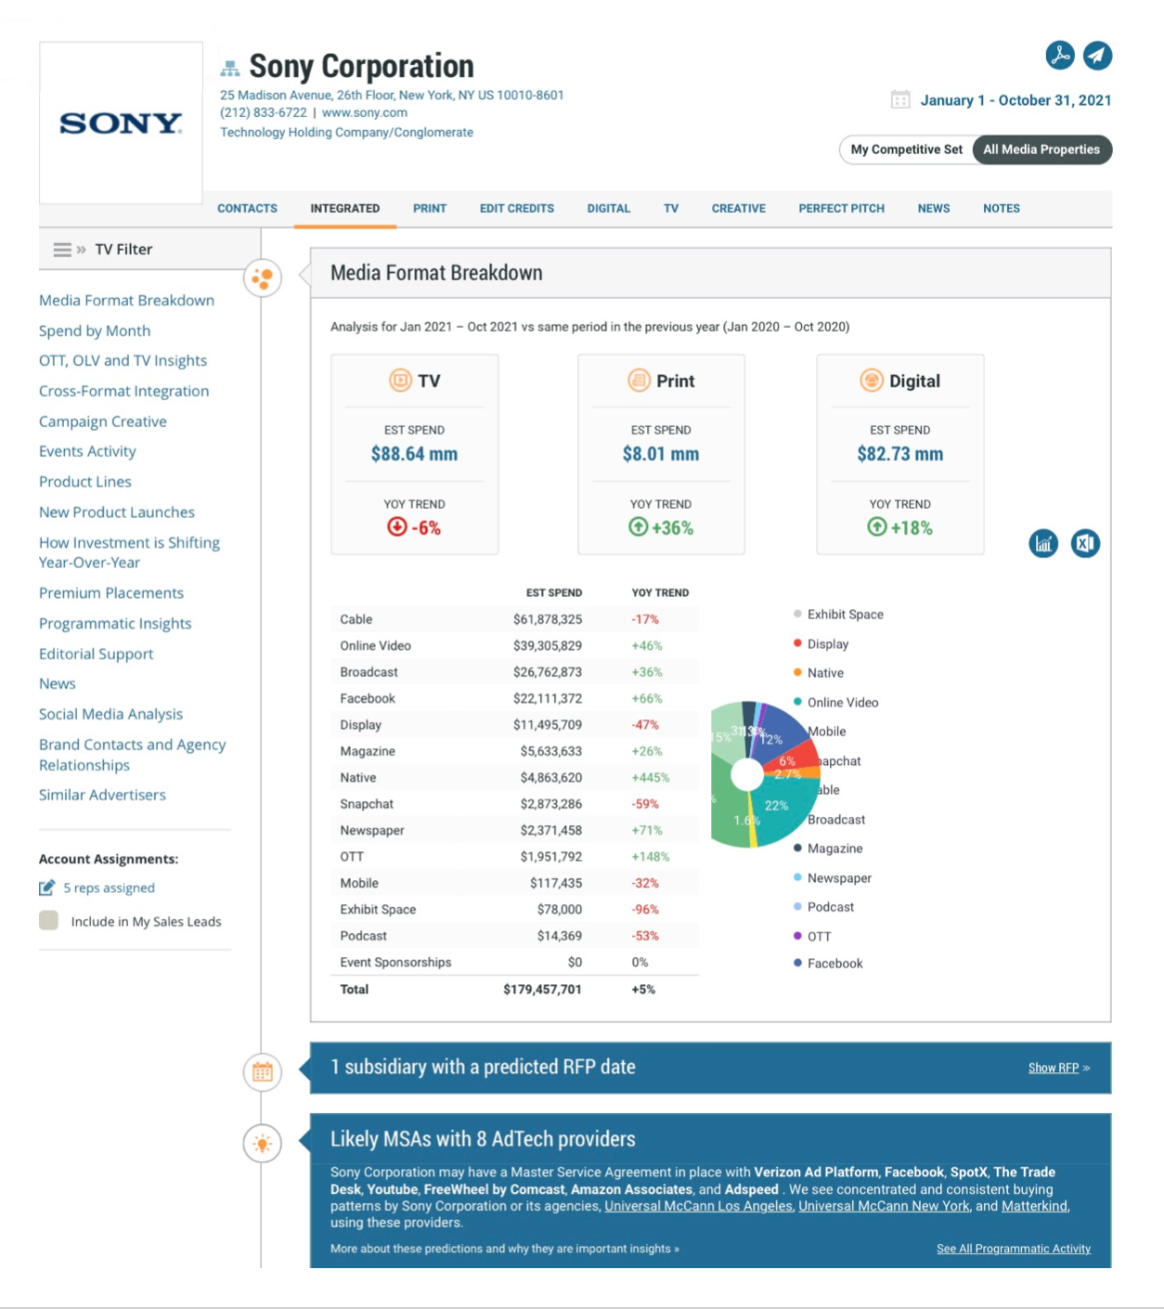Click the TV card icon
This screenshot has width=1164, height=1309.
400,381
